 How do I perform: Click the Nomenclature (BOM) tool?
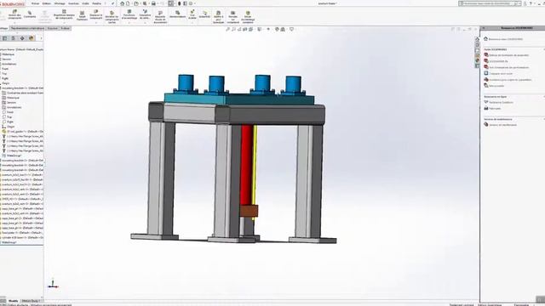(x=177, y=14)
